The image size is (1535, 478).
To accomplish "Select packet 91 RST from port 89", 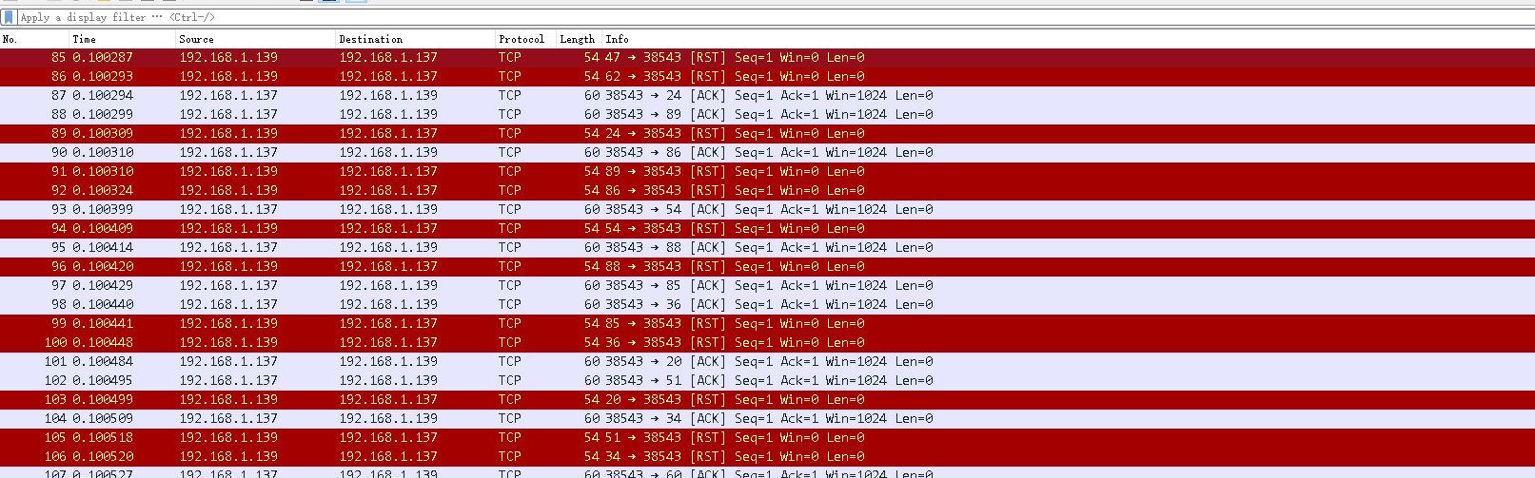I will coord(767,172).
